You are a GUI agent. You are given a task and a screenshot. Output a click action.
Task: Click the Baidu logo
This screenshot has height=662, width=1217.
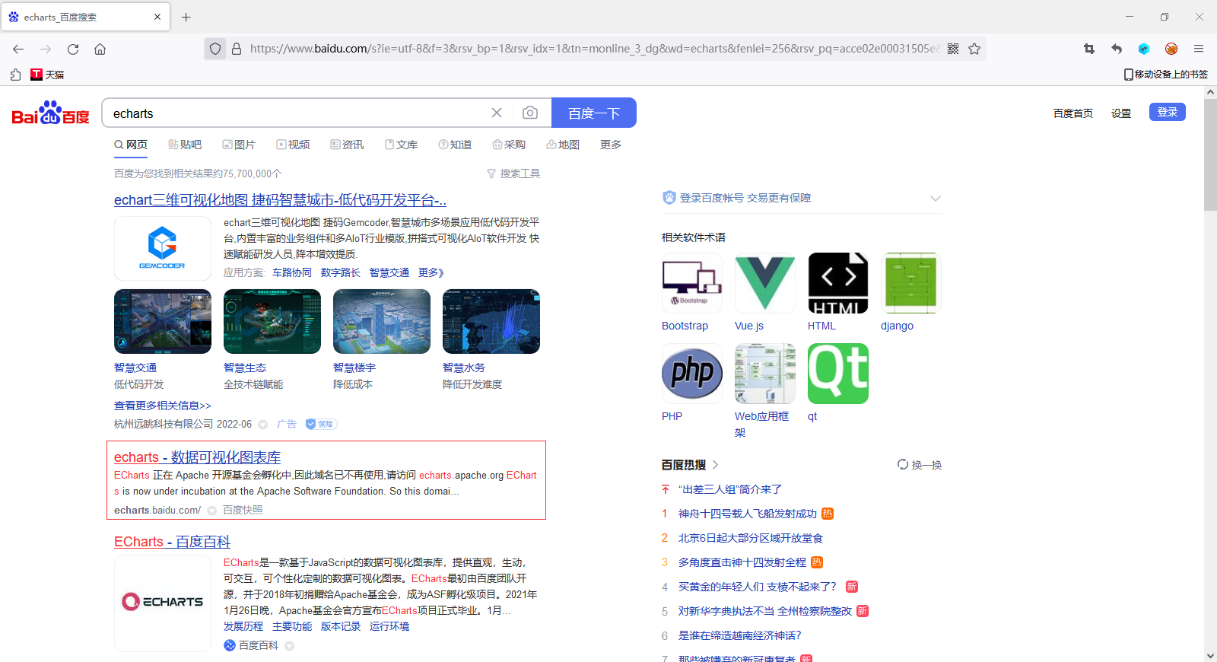click(x=50, y=113)
